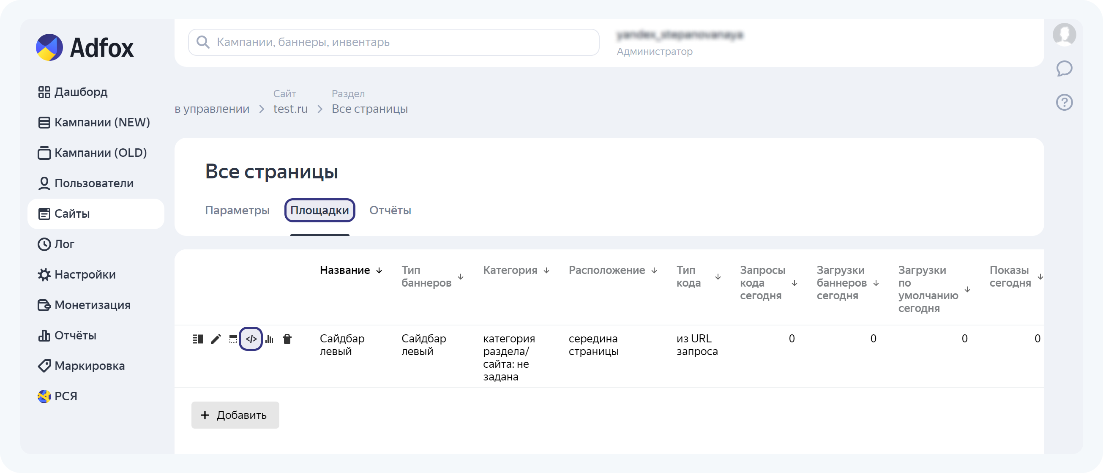This screenshot has height=473, width=1103.
Task: Click the get placement code icon
Action: click(251, 339)
